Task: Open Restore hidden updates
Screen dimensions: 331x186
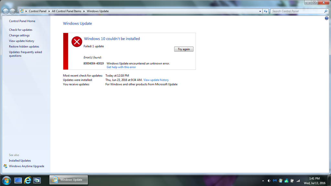Action: point(24,47)
